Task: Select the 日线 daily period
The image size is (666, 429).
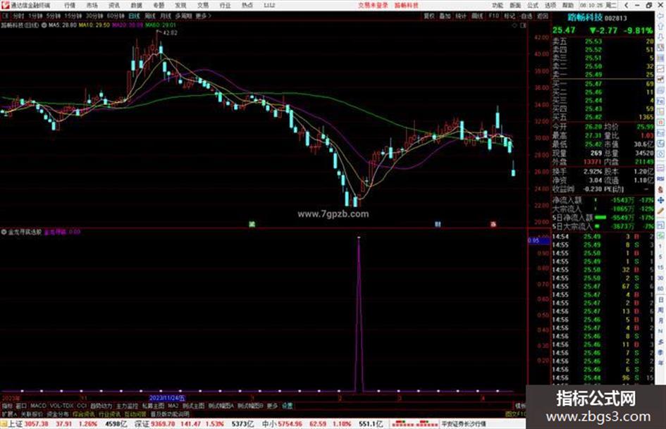Action: (x=134, y=15)
